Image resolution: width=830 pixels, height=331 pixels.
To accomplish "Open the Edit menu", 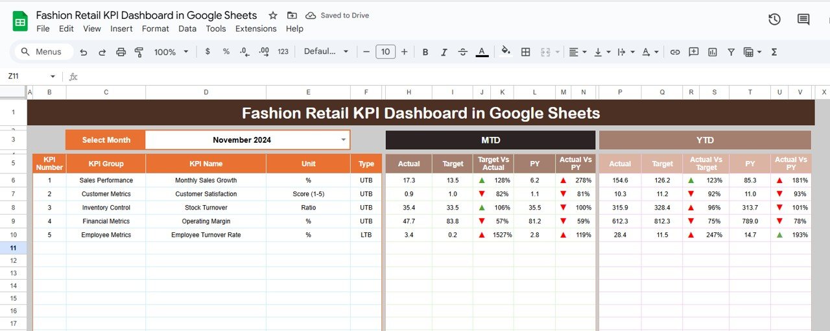I will 66,29.
